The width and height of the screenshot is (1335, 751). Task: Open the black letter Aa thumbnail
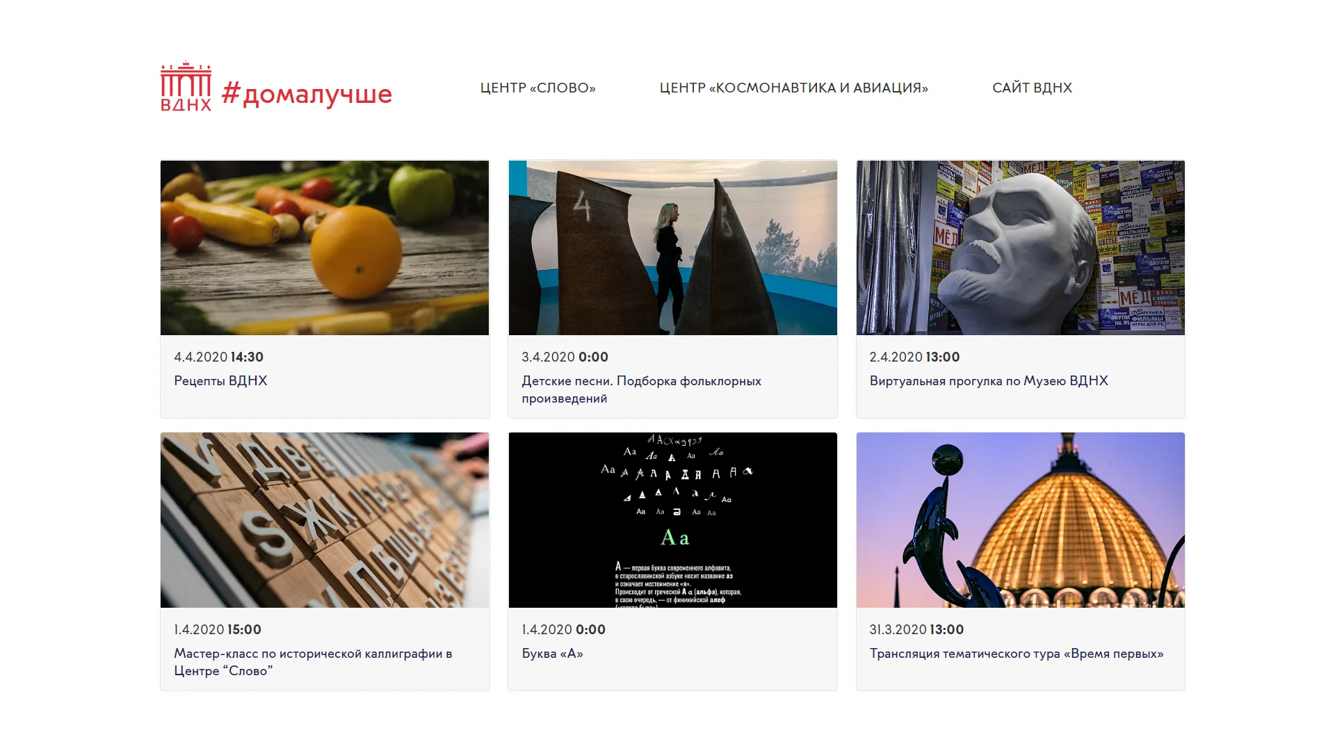coord(672,520)
